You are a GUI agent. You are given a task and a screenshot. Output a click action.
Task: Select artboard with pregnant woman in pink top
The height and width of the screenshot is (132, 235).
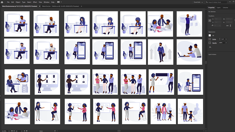click(77, 112)
